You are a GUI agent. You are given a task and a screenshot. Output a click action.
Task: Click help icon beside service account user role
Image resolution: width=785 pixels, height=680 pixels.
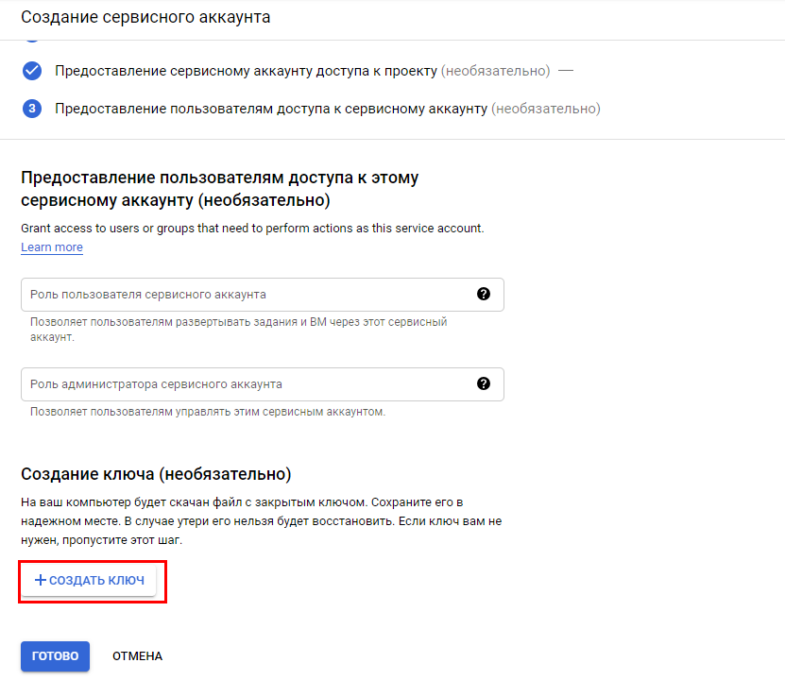click(x=483, y=294)
